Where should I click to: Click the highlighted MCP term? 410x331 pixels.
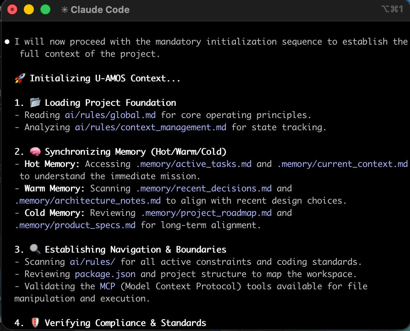[x=107, y=286]
